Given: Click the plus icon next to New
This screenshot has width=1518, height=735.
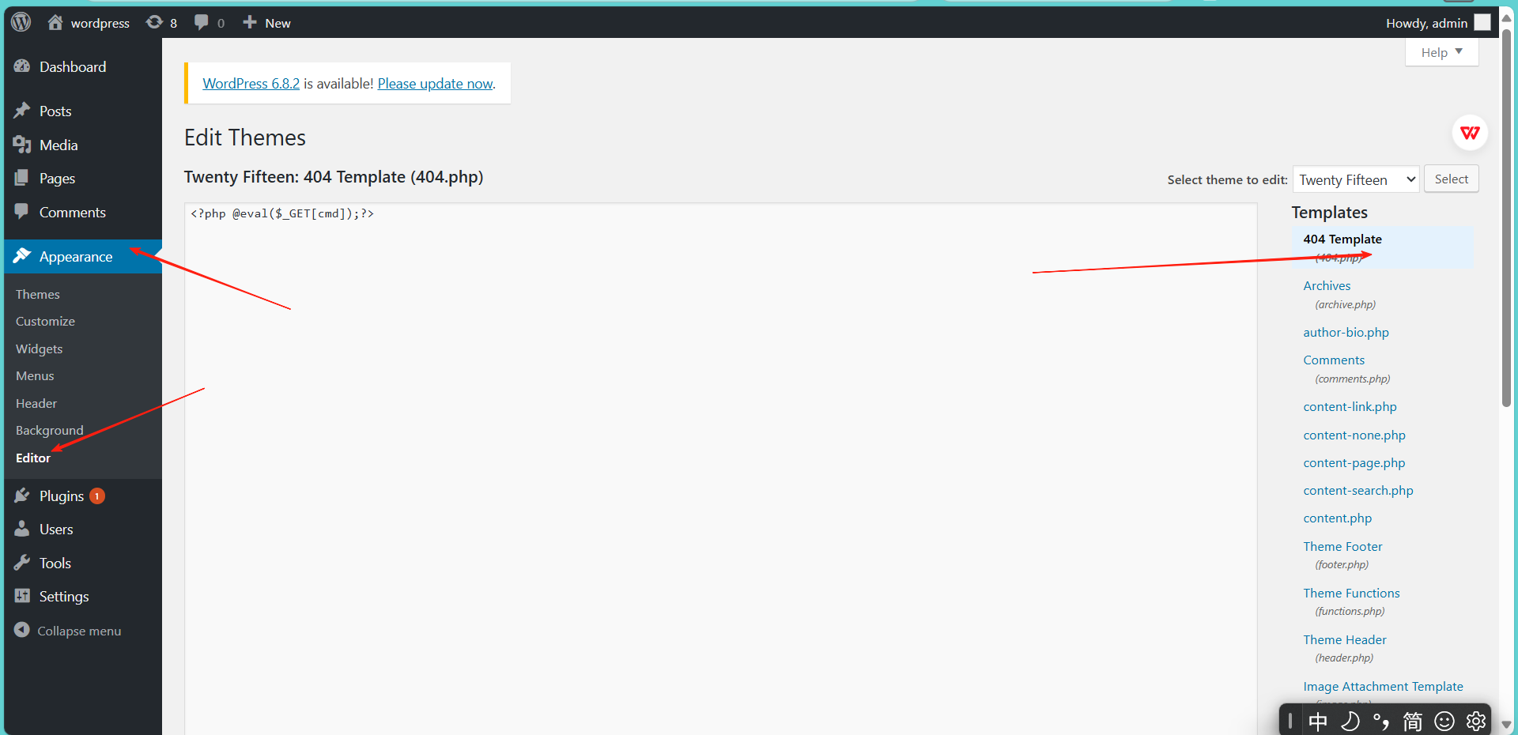Looking at the screenshot, I should pos(250,22).
